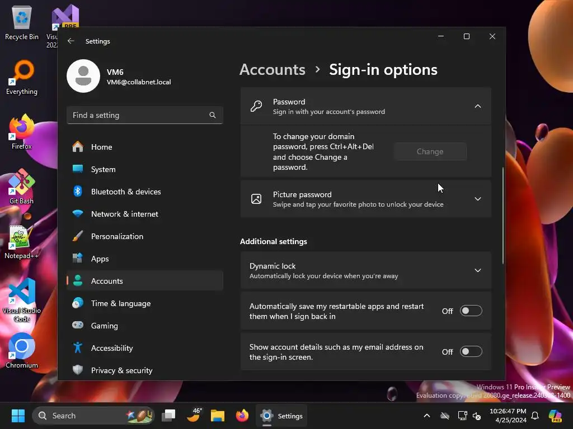Open the Notepad++ desktop shortcut
The width and height of the screenshot is (573, 429).
point(22,241)
